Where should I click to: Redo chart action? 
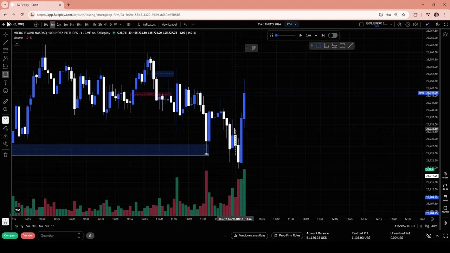click(193, 24)
